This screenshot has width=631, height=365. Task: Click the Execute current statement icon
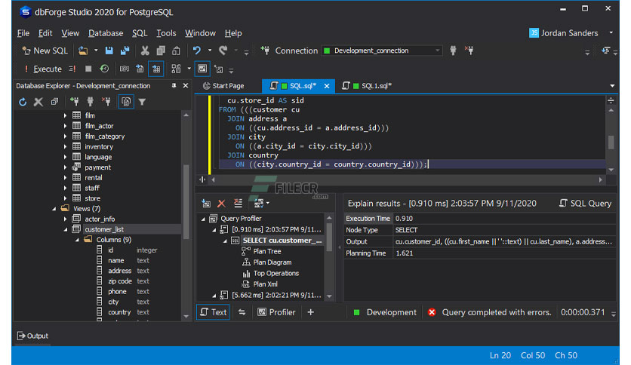click(72, 69)
